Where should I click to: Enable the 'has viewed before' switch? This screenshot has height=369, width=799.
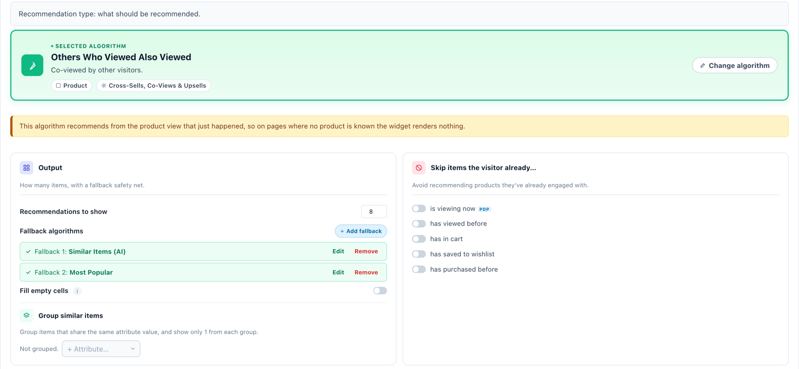[419, 224]
